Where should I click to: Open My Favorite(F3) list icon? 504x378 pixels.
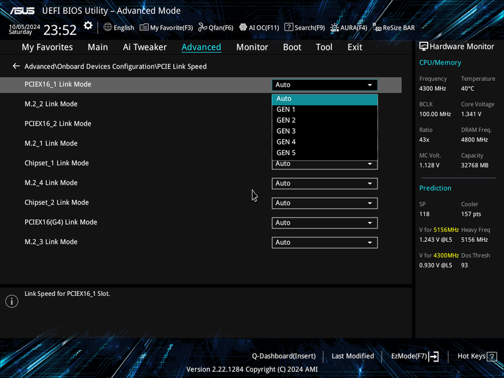click(x=144, y=27)
